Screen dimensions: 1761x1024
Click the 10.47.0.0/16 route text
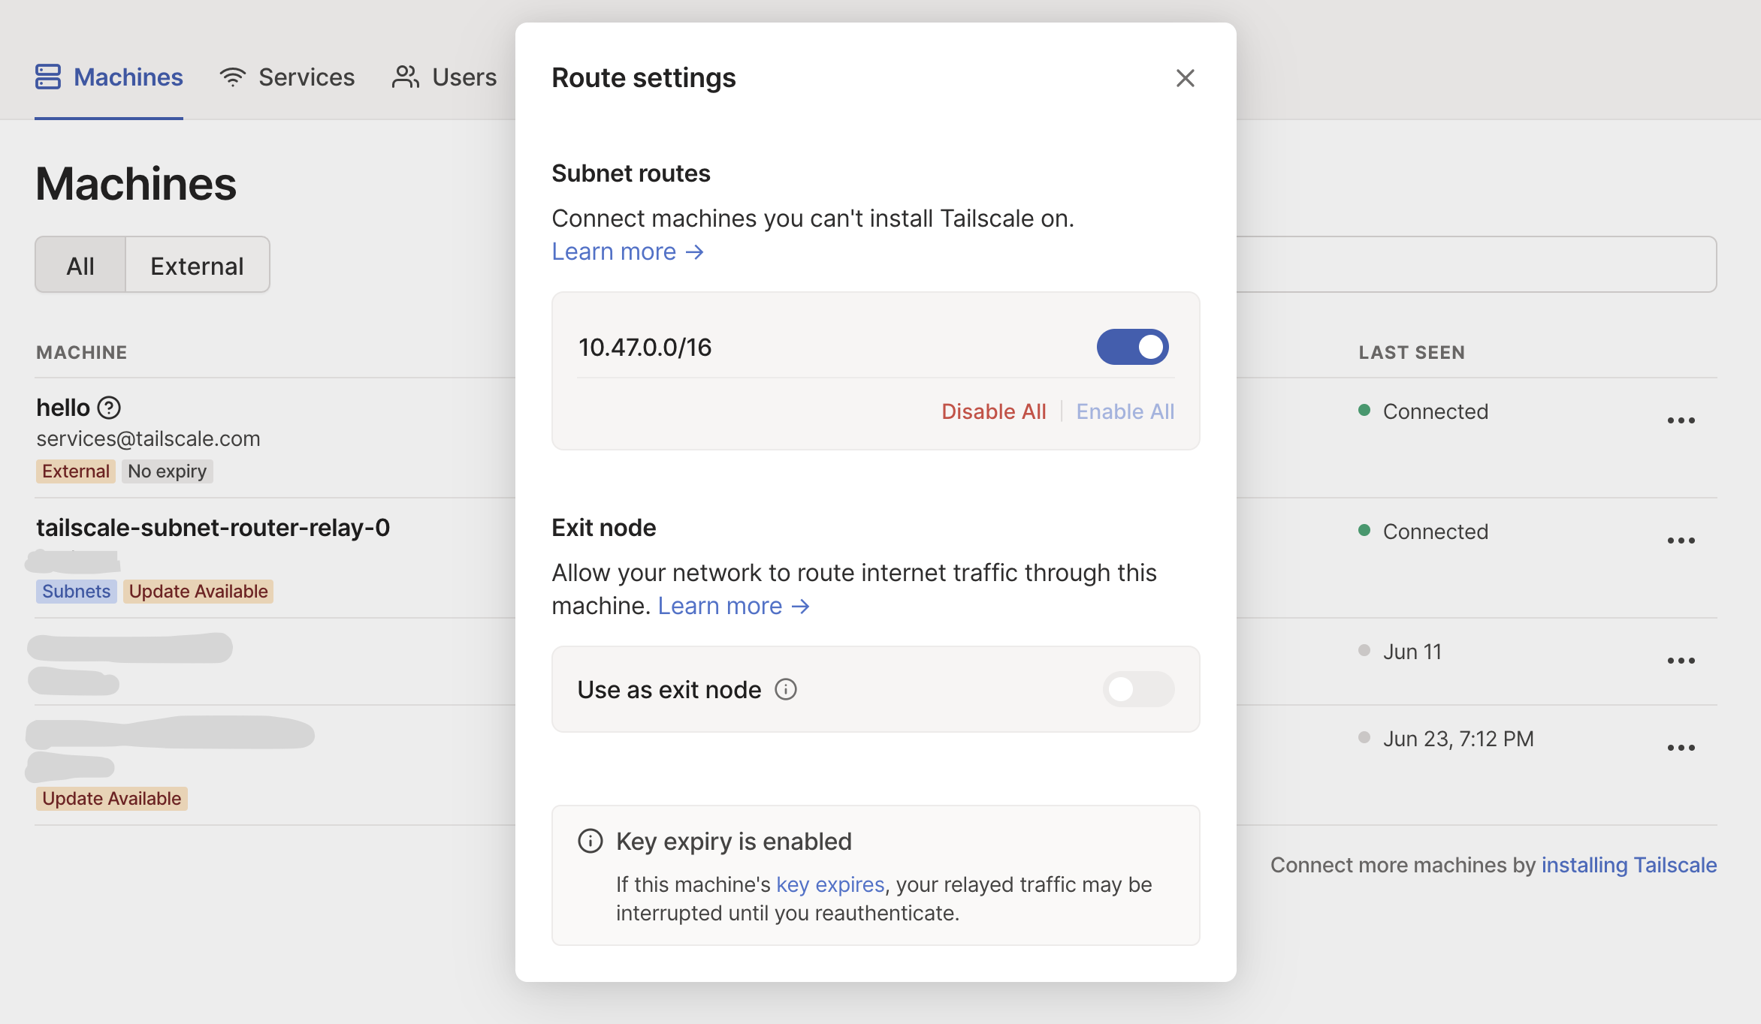(645, 348)
